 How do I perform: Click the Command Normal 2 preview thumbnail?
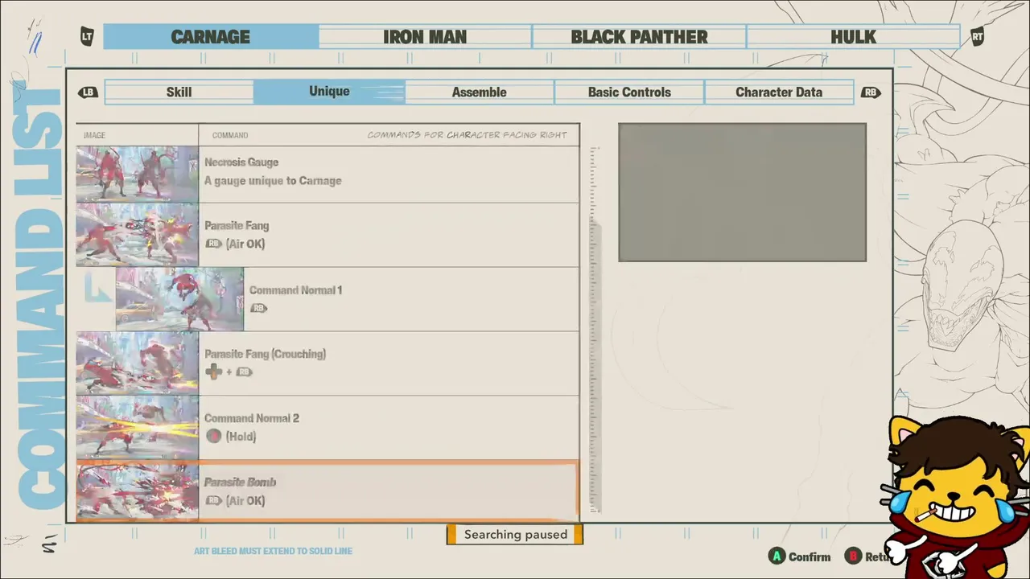[138, 428]
